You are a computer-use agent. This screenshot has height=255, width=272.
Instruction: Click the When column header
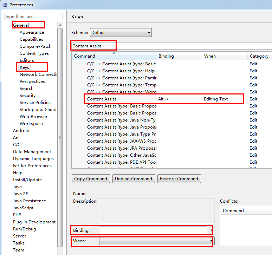point(225,56)
